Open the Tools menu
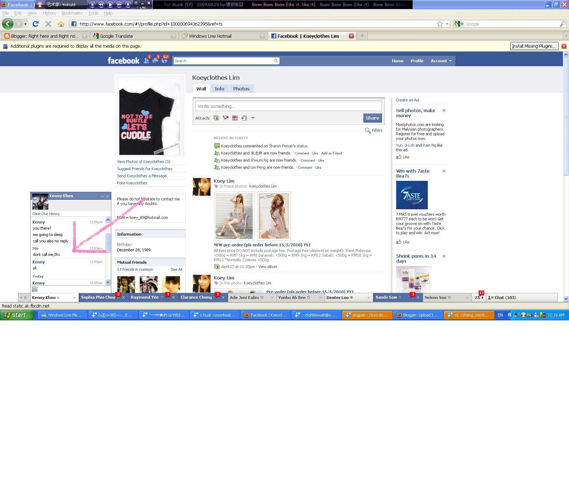 (93, 13)
